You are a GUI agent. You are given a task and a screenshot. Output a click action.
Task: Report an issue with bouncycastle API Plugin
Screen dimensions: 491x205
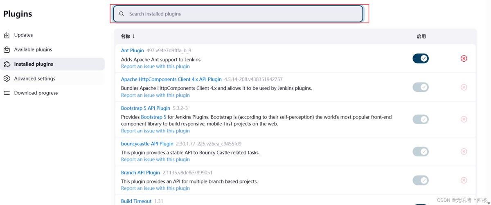tap(155, 159)
